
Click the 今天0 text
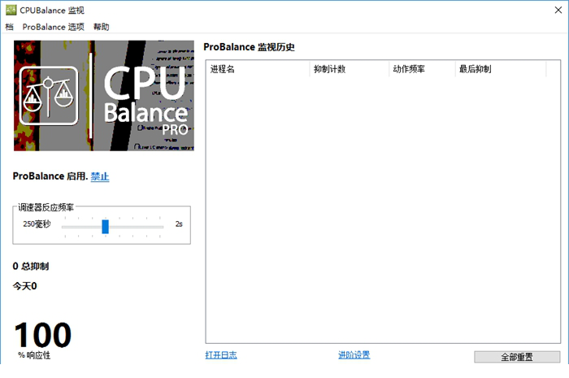point(24,286)
